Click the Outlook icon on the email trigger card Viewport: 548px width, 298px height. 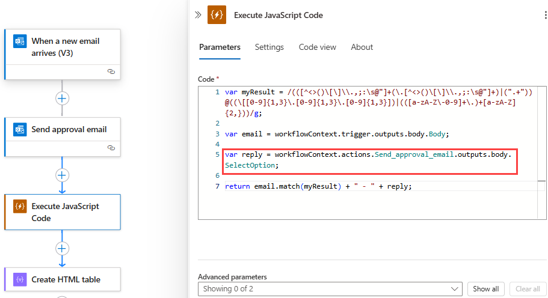(20, 41)
